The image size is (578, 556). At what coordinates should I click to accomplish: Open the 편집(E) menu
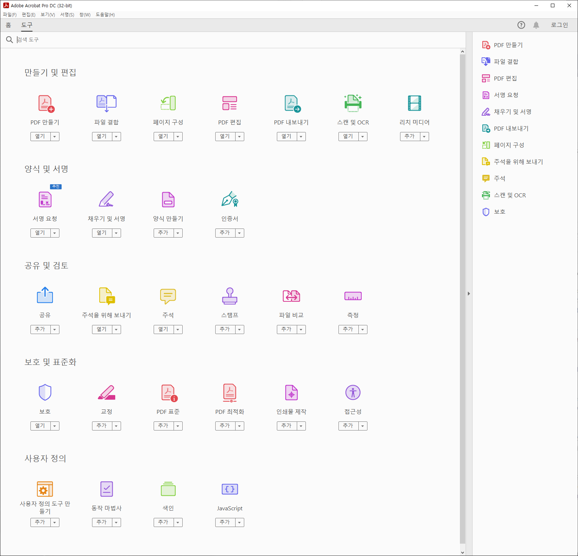coord(29,15)
